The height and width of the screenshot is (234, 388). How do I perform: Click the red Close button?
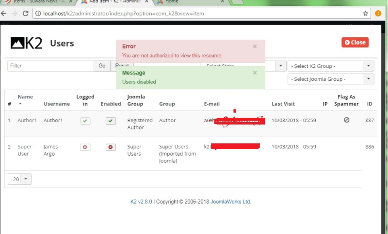(x=355, y=42)
